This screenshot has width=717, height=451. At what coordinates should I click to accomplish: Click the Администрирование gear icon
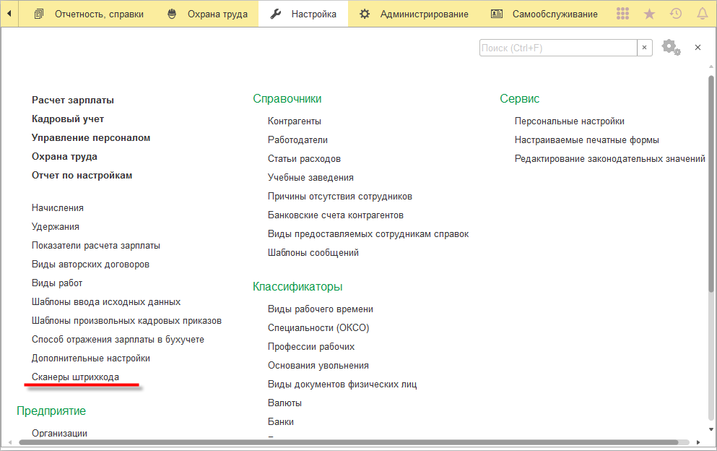(365, 14)
